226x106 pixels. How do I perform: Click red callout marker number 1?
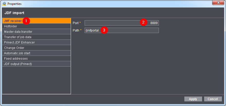26,21
